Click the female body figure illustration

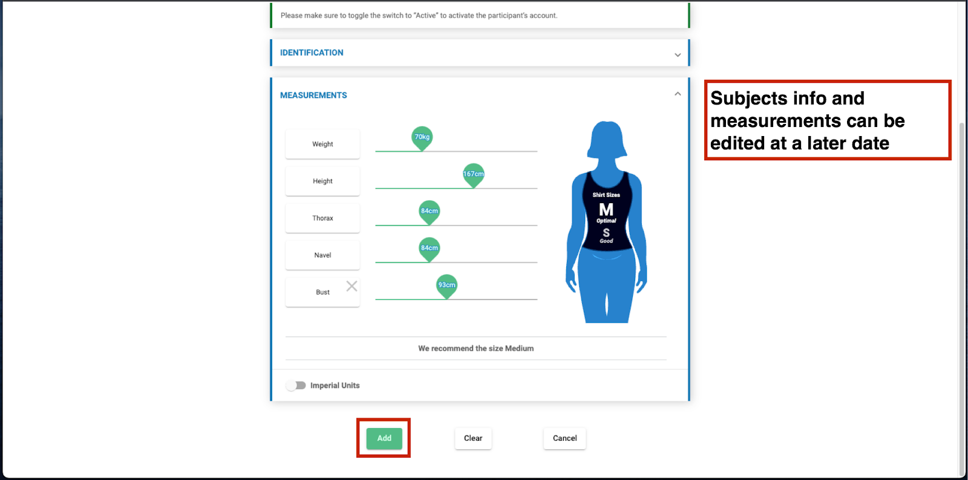(606, 222)
